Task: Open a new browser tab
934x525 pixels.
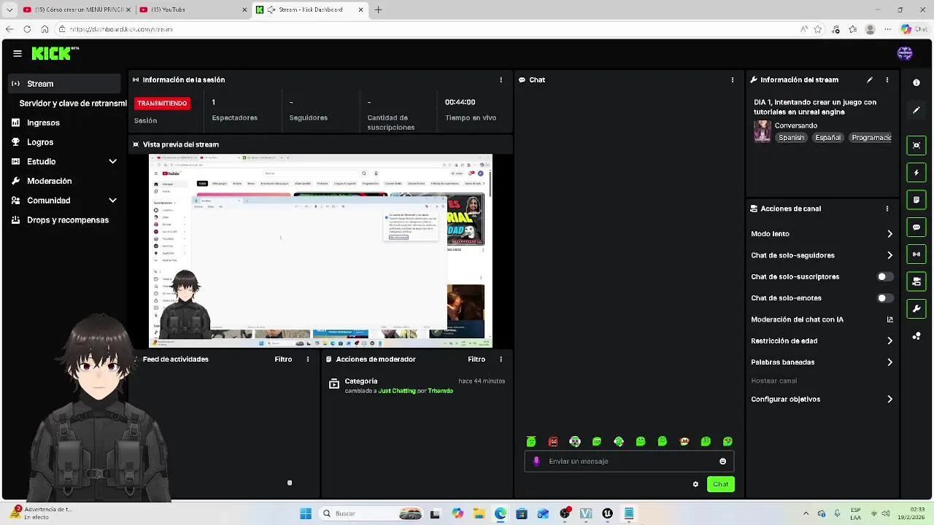Action: tap(378, 9)
